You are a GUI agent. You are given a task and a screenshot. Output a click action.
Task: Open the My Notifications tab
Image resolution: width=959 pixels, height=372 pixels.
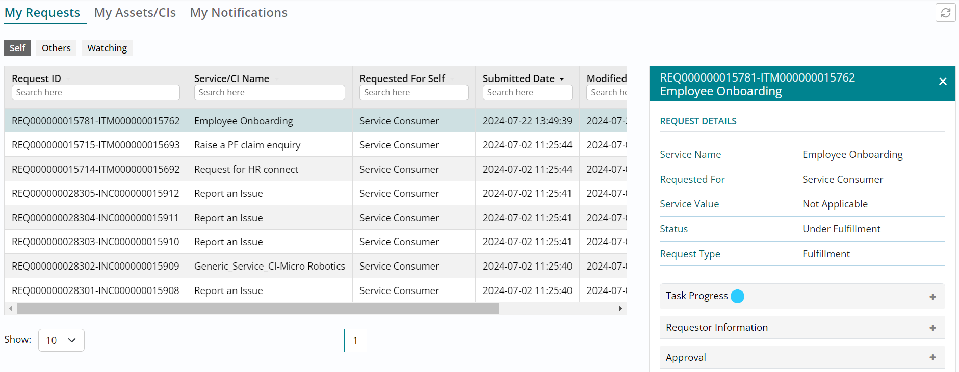point(239,13)
